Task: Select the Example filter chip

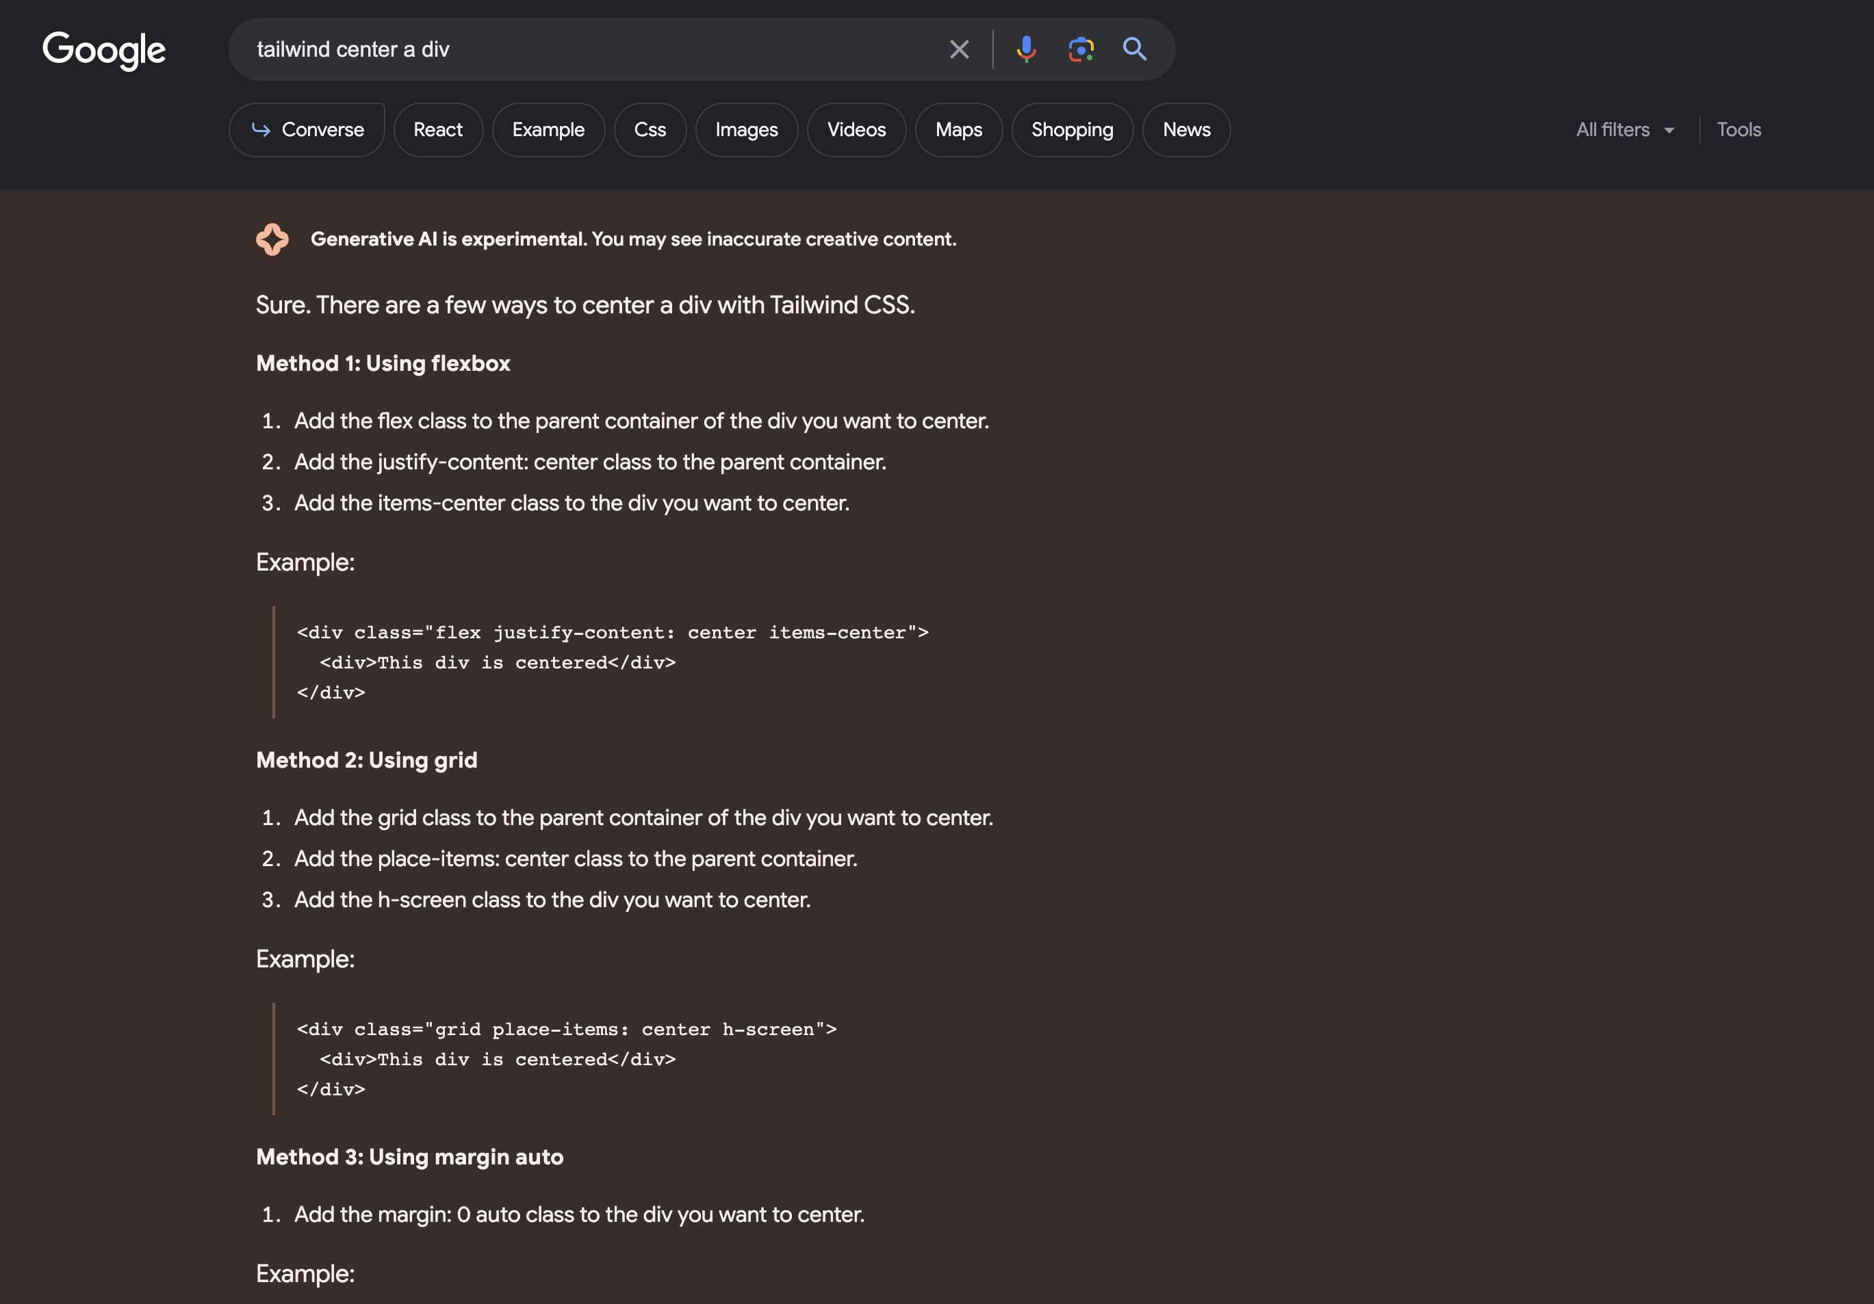Action: (548, 130)
